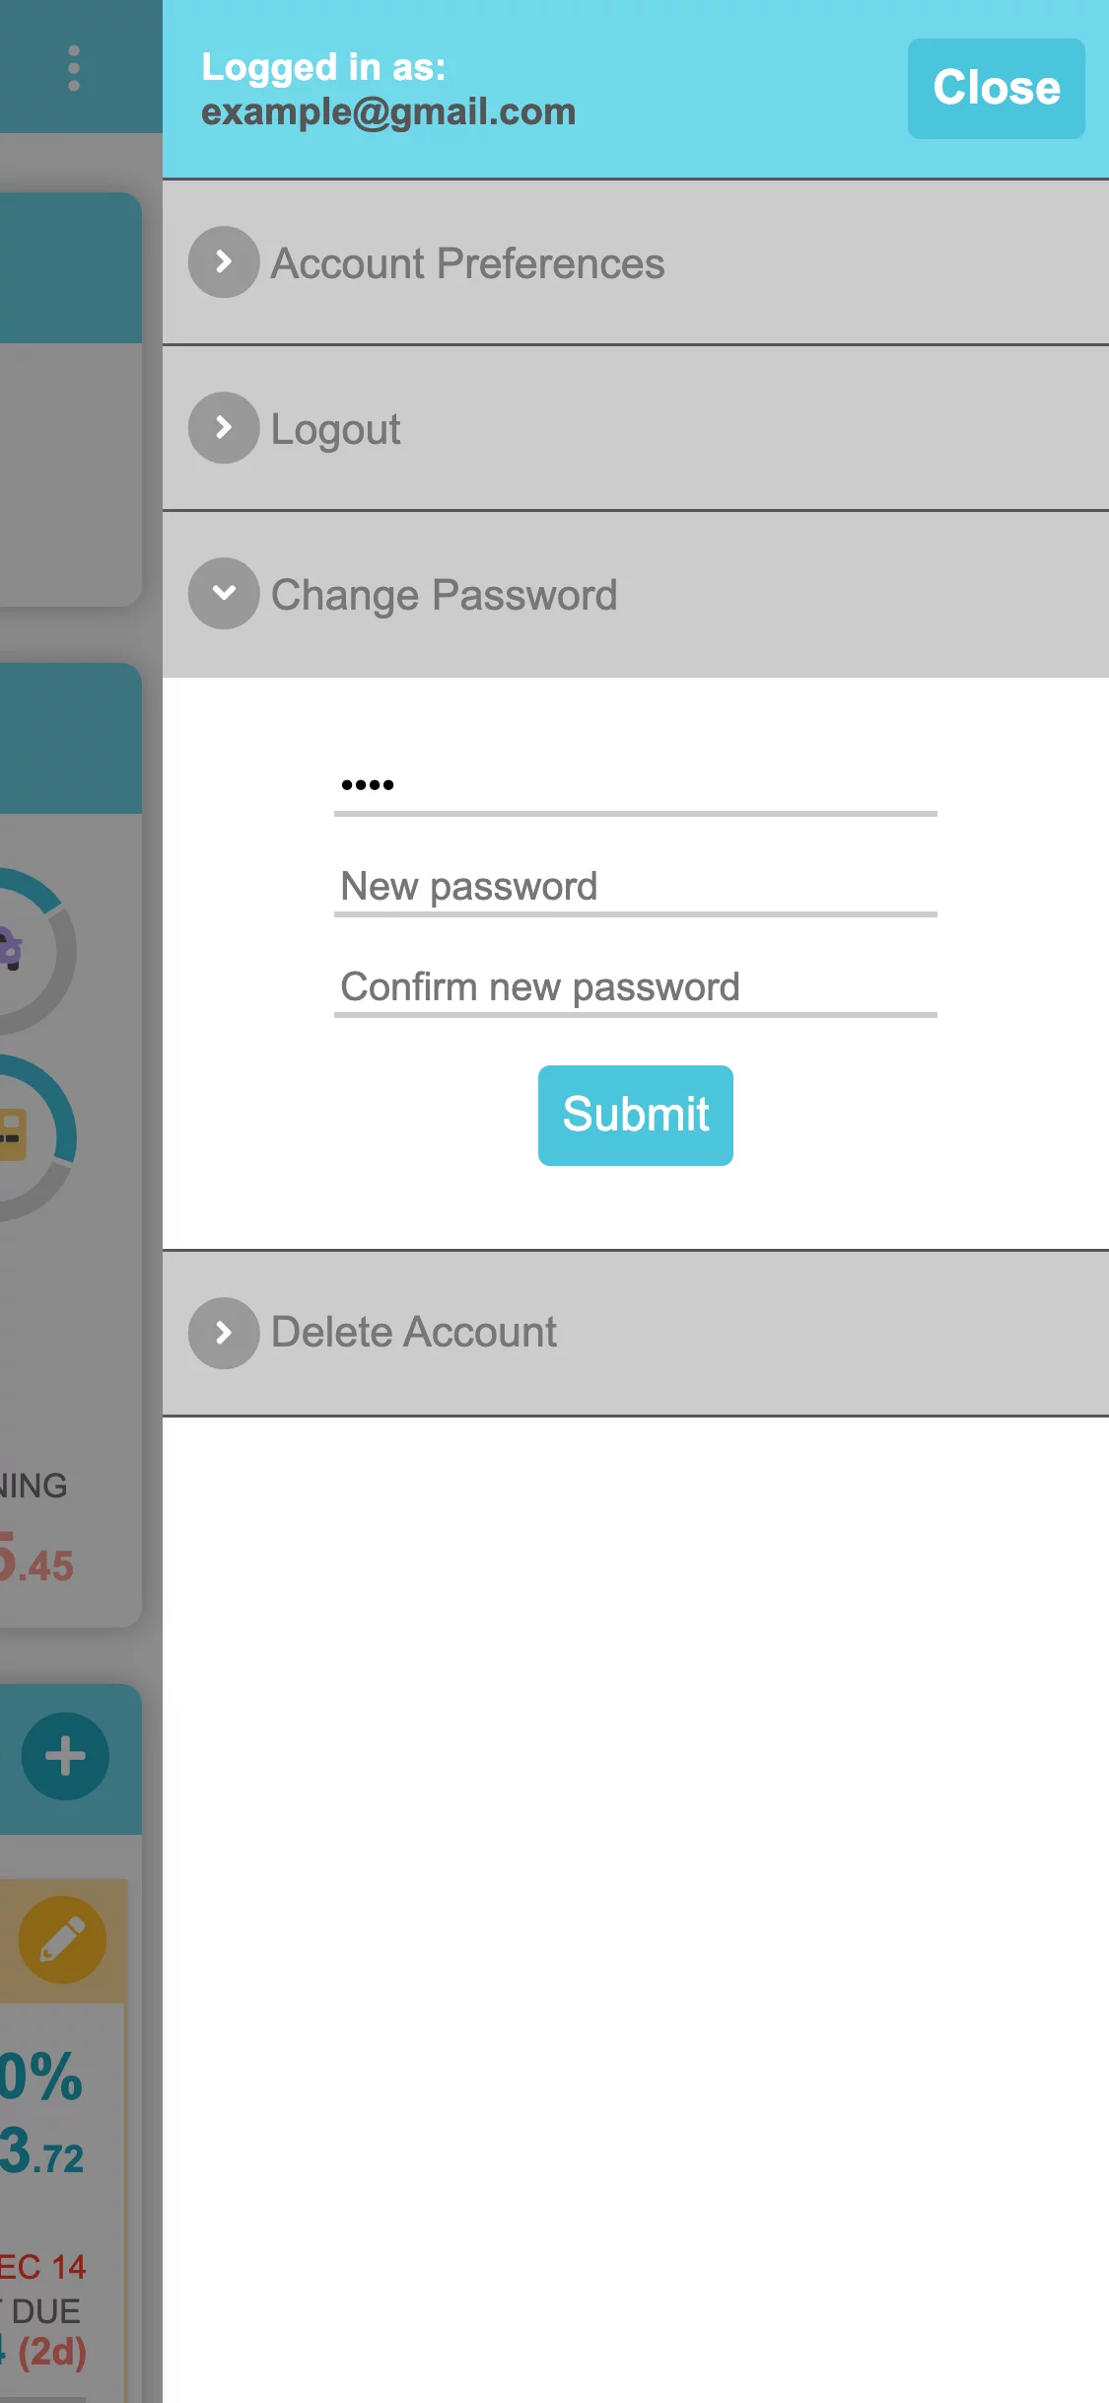Open Account Preferences row

(x=636, y=262)
